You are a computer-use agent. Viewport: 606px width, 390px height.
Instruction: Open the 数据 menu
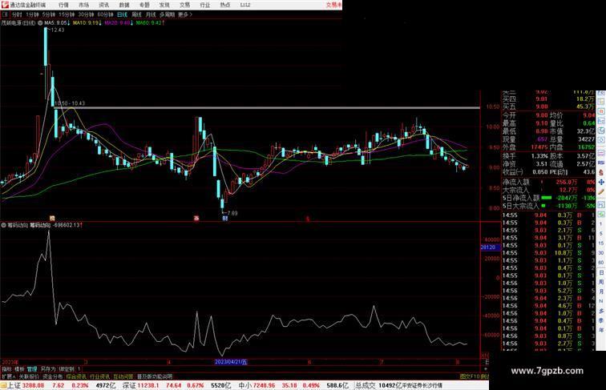[124, 5]
